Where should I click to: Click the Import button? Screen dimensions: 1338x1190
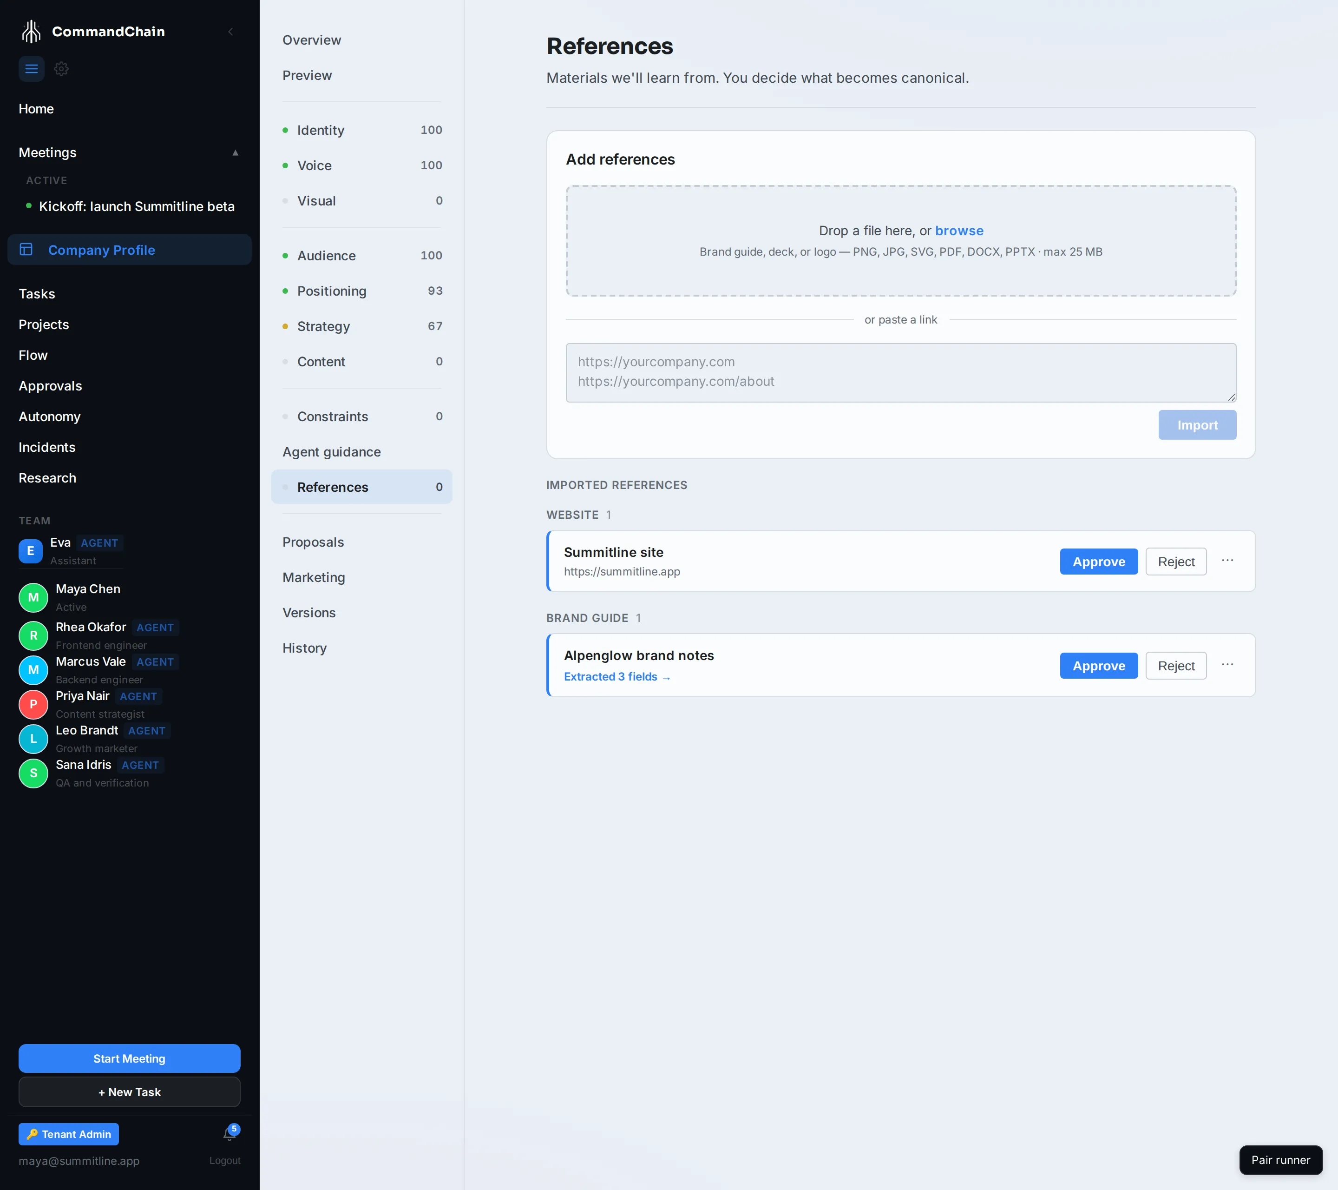pyautogui.click(x=1197, y=425)
